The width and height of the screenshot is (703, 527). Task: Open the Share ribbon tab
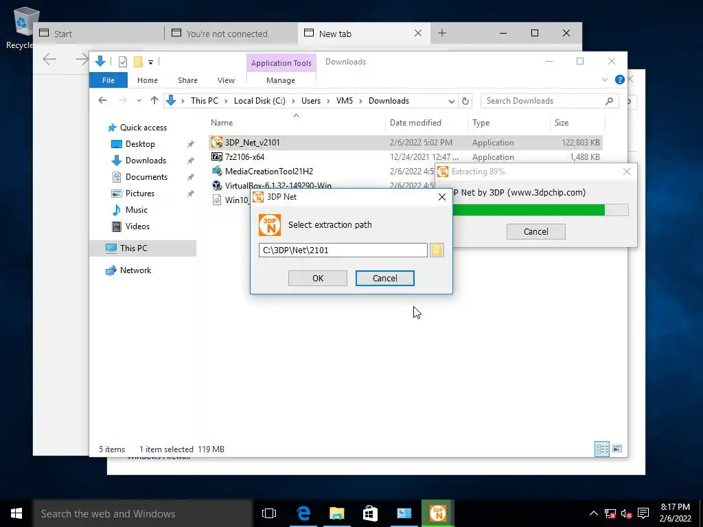coord(187,80)
